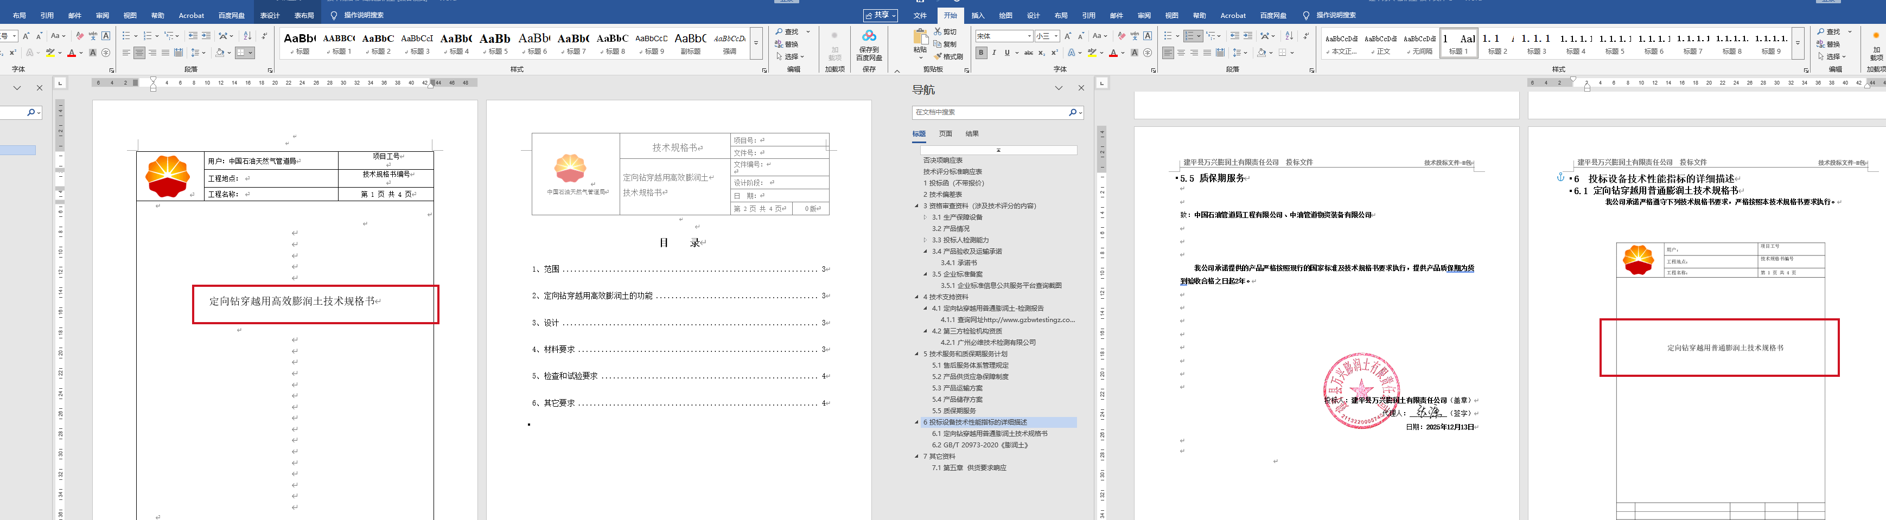Toggle Underline in the right window
1886x520 pixels.
click(1008, 53)
